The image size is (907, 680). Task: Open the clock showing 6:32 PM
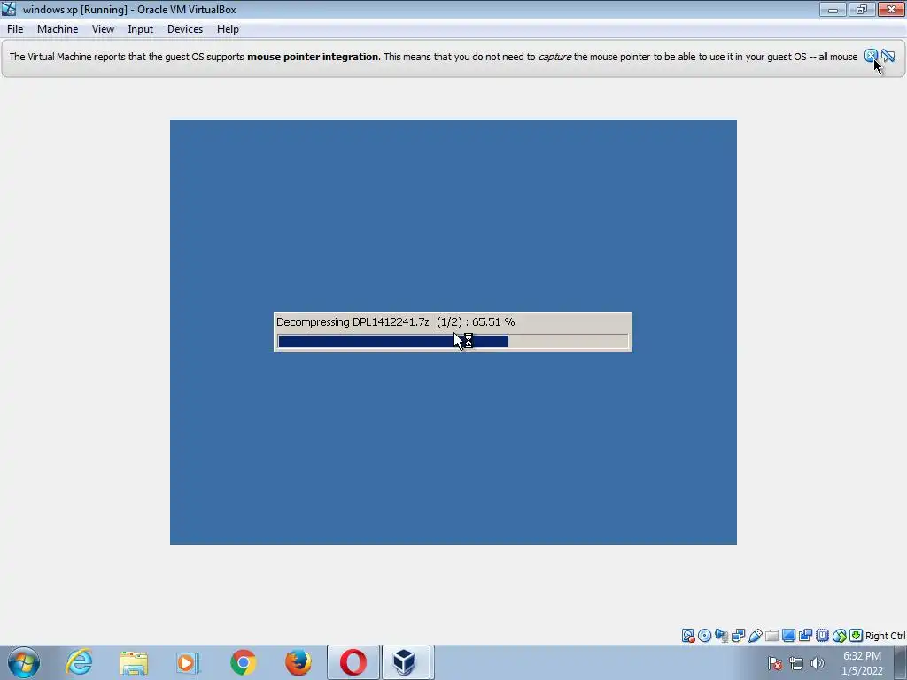coord(862,663)
